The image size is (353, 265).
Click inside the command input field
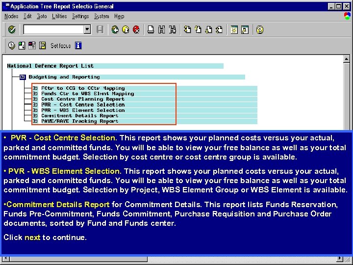tap(54, 29)
